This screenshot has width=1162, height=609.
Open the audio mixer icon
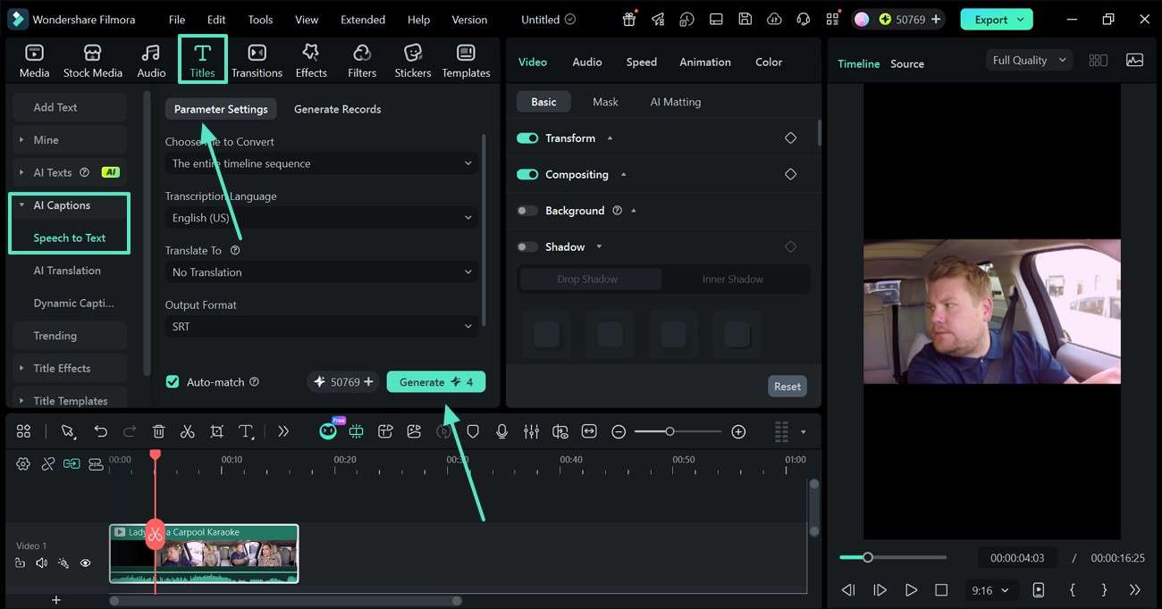pyautogui.click(x=531, y=431)
